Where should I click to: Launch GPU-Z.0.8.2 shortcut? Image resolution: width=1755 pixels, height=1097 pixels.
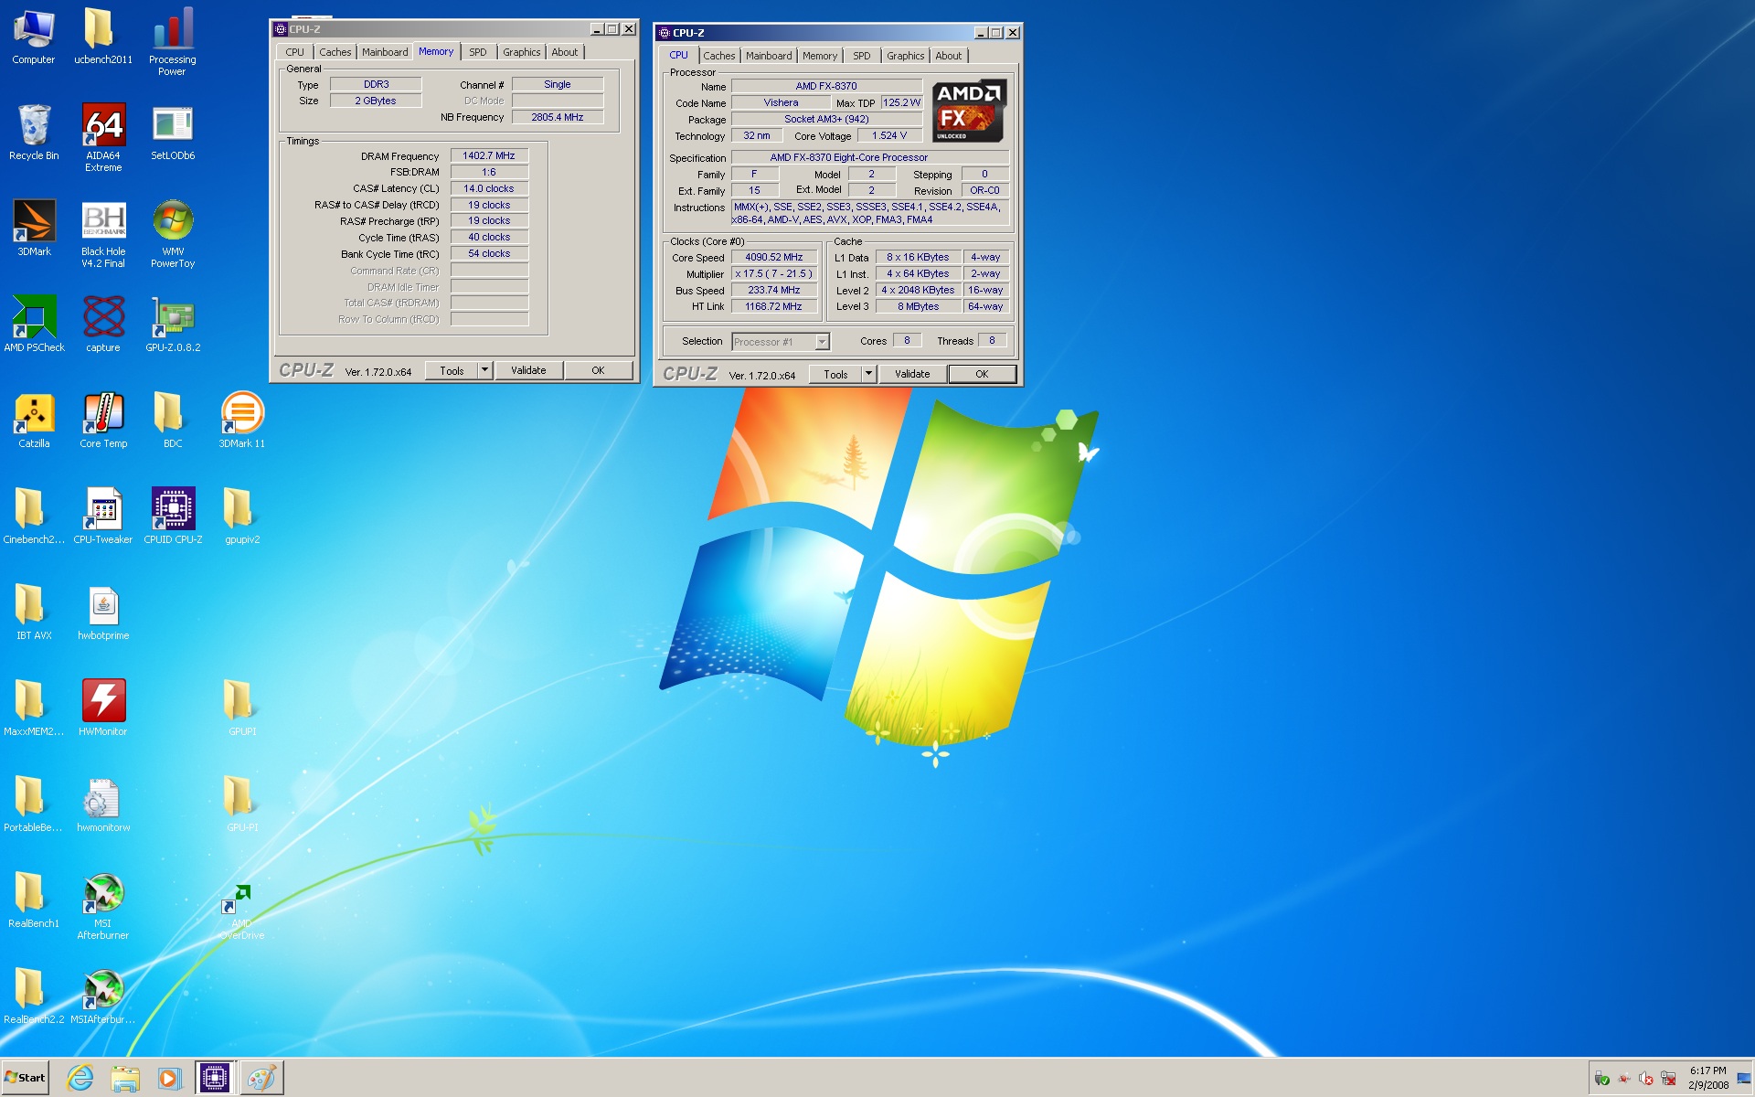coord(173,325)
